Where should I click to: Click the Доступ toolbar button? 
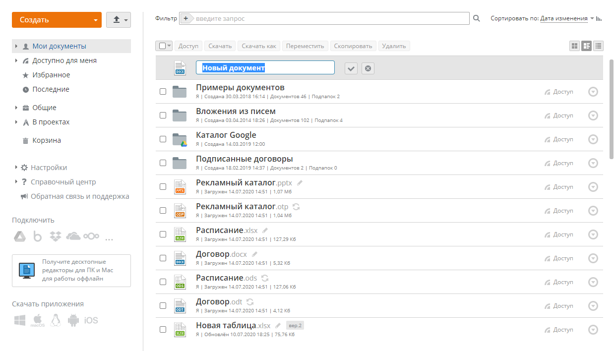[188, 46]
